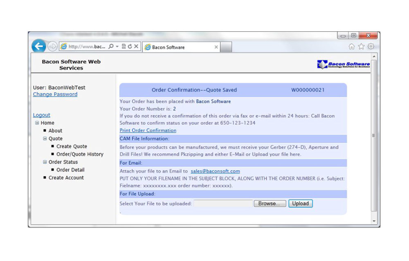
Task: Collapse the Quote tree node
Action: [45, 139]
